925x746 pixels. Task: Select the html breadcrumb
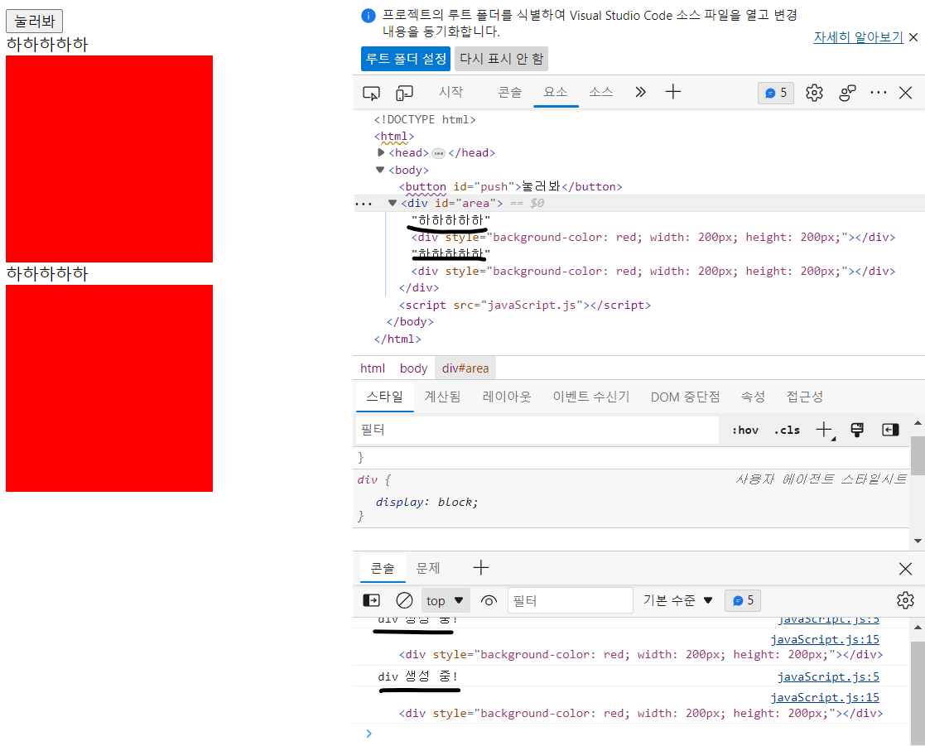click(x=373, y=368)
